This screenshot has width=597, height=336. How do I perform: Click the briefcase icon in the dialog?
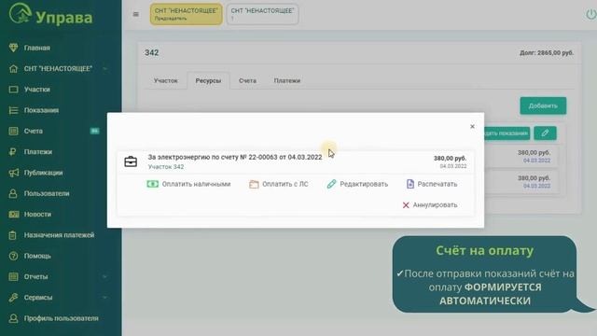coord(131,161)
